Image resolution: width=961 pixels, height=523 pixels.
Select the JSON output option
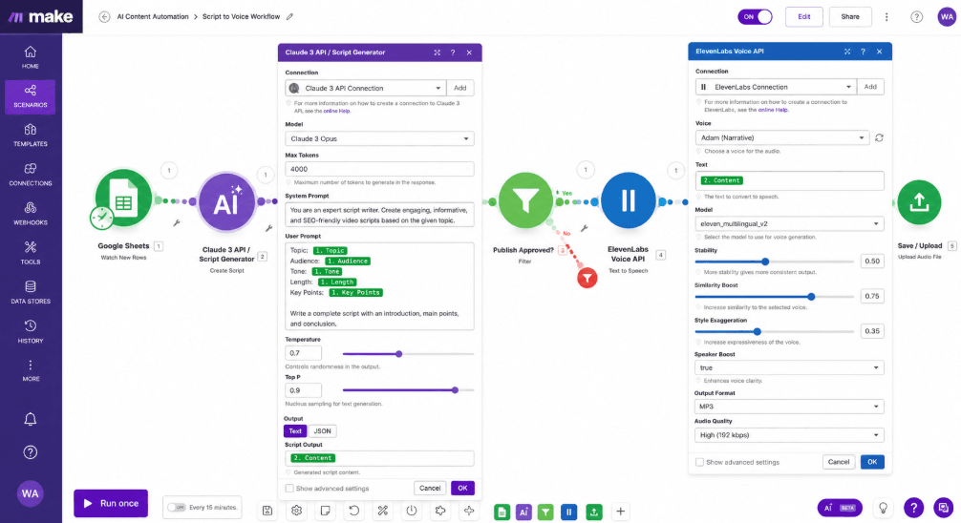tap(322, 430)
